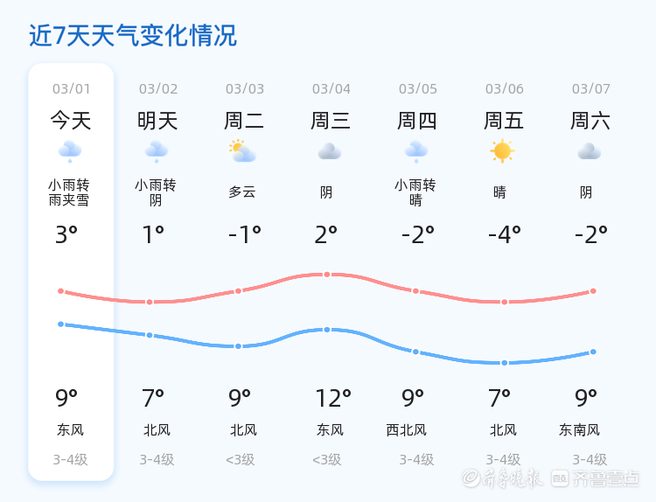656x502 pixels.
Task: Click Wednesday's red high-temperature point on curve
Action: [x=327, y=275]
